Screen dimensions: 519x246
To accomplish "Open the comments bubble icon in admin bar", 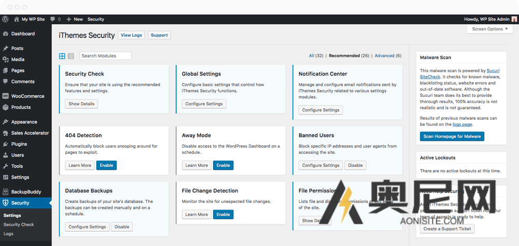I will click(53, 19).
